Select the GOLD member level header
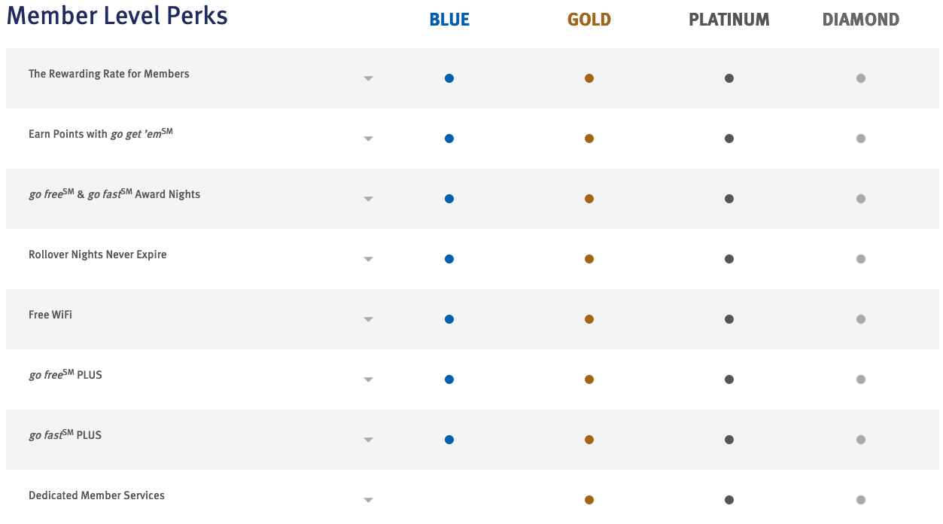This screenshot has height=524, width=943. point(589,20)
